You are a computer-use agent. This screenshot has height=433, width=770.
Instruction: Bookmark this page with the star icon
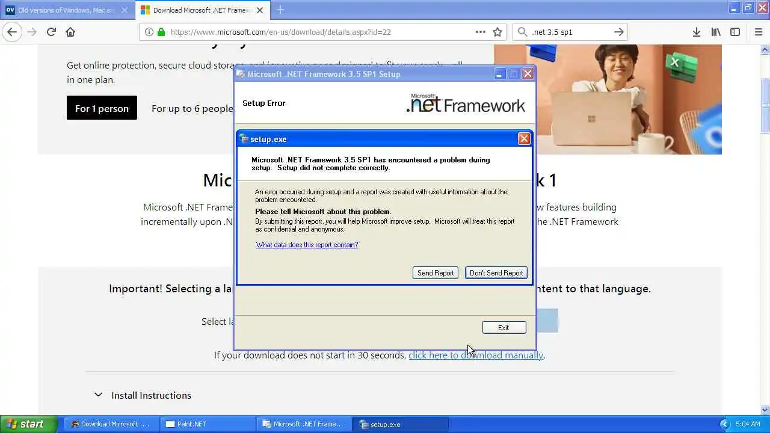[497, 32]
